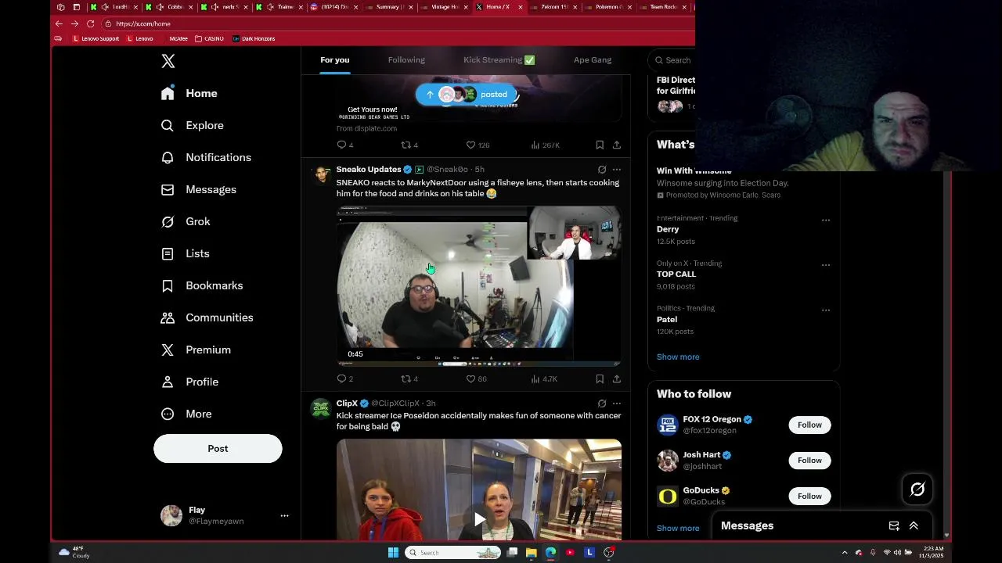Open more options for Derry trend
Image resolution: width=1002 pixels, height=563 pixels.
pos(825,221)
